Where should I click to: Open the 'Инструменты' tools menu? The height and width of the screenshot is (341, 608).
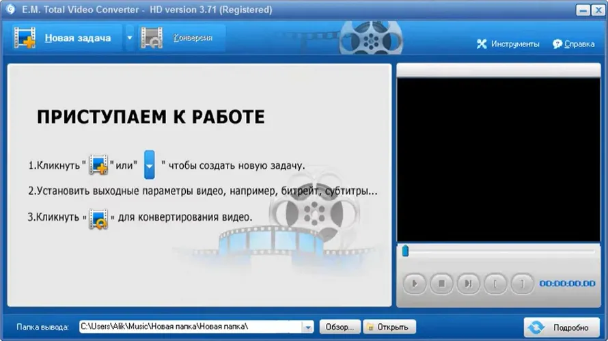click(515, 44)
